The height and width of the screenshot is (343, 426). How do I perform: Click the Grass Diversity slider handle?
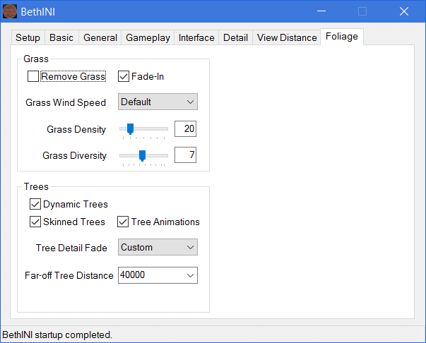coord(142,155)
